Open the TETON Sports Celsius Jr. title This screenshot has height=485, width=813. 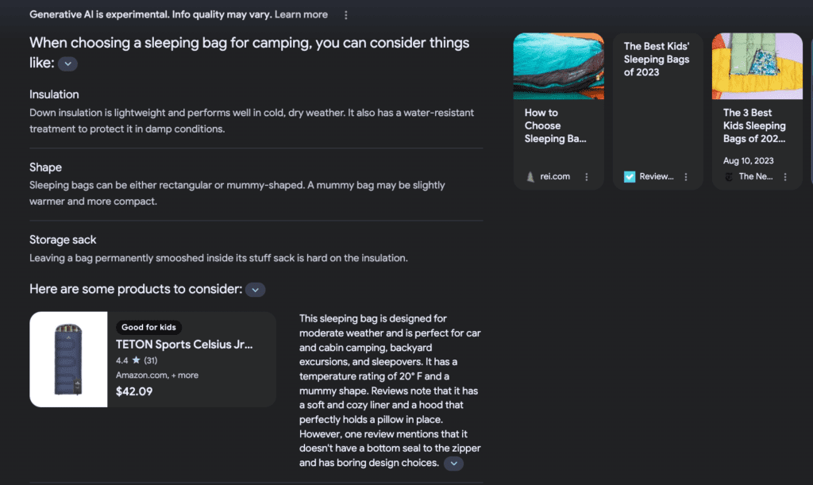click(184, 345)
